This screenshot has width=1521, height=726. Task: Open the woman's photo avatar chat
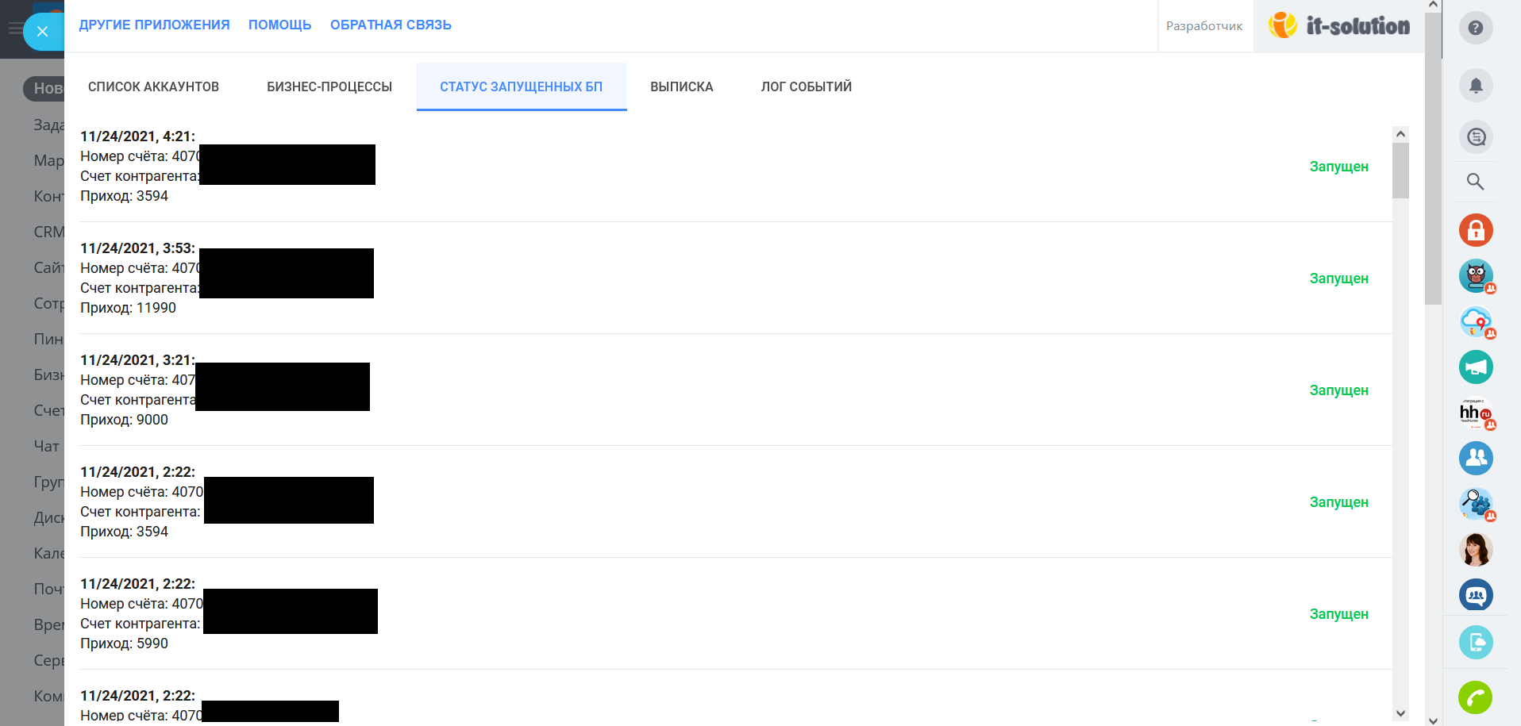pyautogui.click(x=1476, y=549)
